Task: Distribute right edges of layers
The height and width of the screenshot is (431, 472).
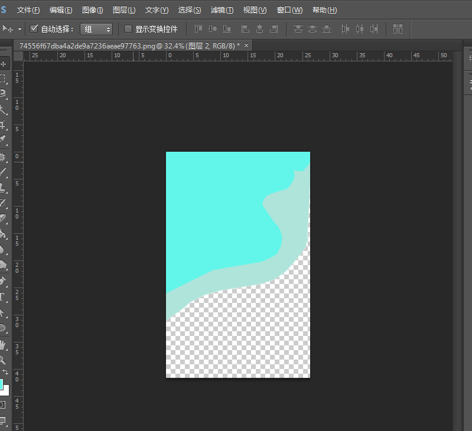Action: (x=374, y=29)
